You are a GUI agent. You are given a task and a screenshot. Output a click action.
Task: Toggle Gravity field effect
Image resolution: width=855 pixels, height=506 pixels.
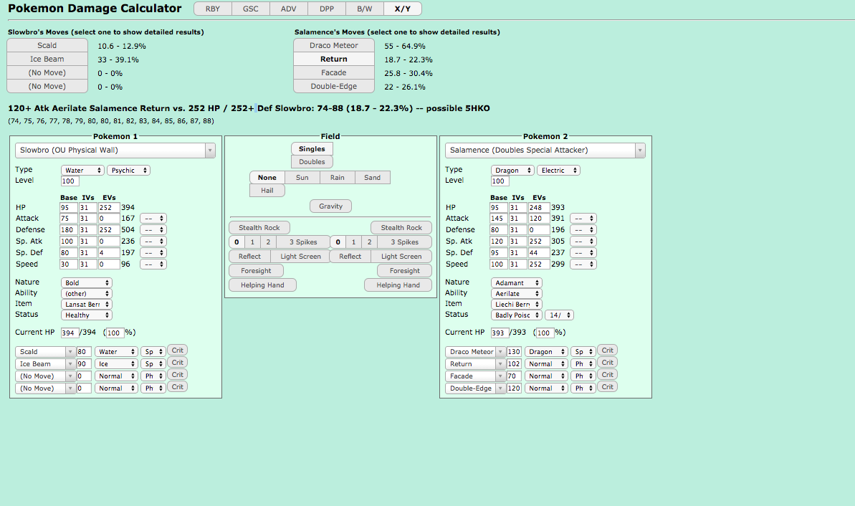[x=330, y=206]
